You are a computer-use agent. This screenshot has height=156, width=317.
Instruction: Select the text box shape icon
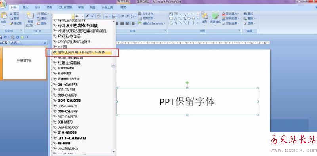[x=171, y=14]
